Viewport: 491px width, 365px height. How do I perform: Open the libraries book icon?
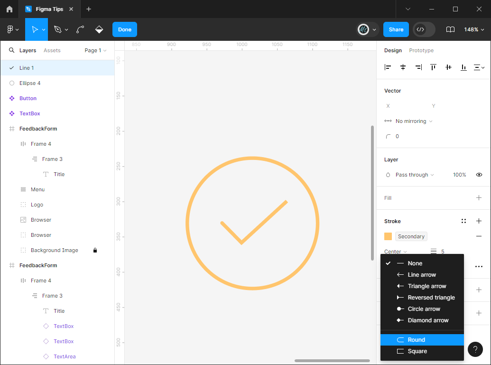[x=450, y=29]
